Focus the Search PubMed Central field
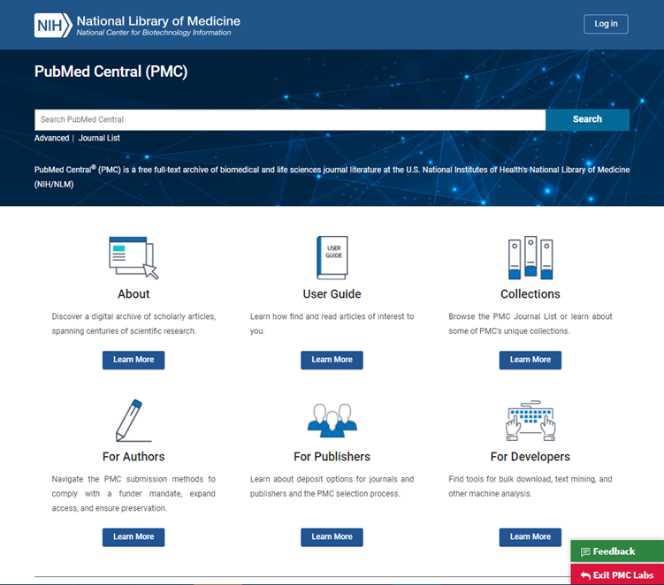The height and width of the screenshot is (585, 664). (290, 120)
